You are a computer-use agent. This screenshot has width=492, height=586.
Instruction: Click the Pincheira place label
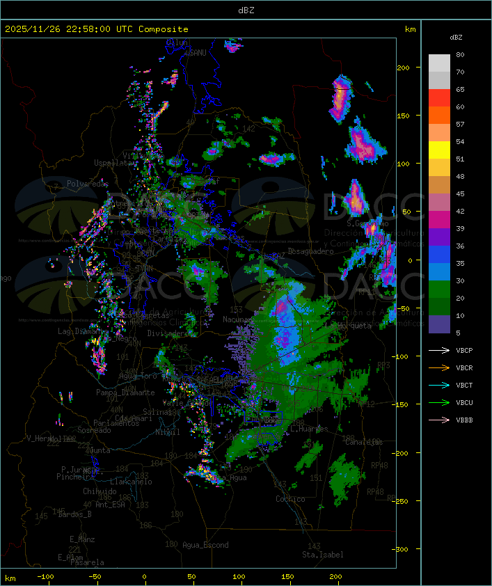pos(75,477)
